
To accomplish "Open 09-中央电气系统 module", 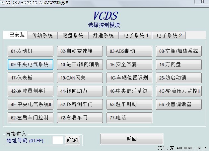I will tap(30, 65).
